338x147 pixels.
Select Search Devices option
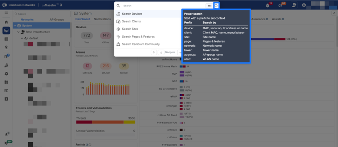(132, 14)
